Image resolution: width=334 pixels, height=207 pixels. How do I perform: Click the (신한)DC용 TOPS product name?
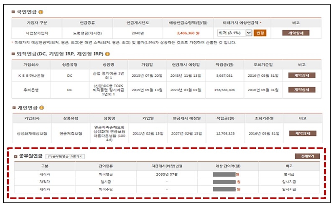(x=108, y=90)
